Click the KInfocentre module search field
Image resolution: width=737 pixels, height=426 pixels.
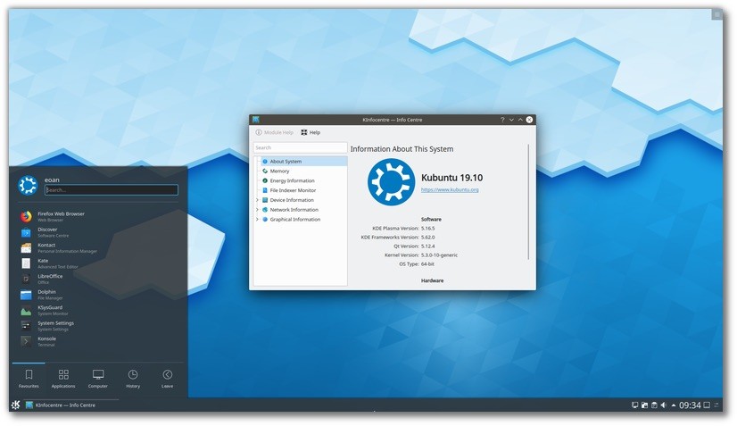301,147
